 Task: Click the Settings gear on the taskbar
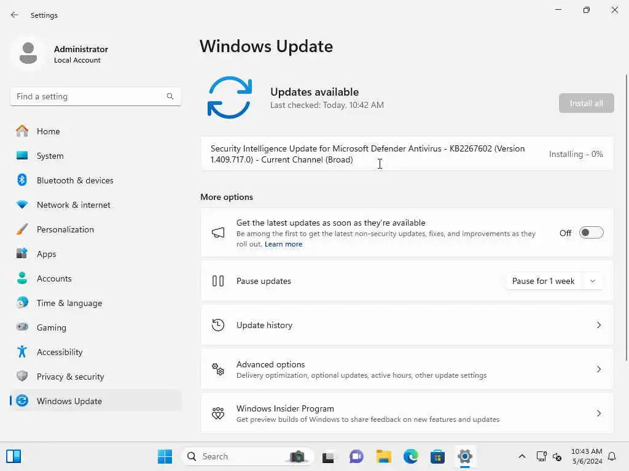[x=465, y=456]
